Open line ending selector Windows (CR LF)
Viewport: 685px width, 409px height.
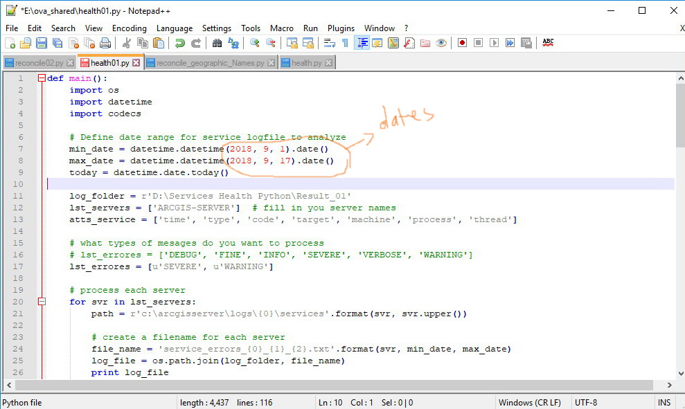click(x=529, y=403)
